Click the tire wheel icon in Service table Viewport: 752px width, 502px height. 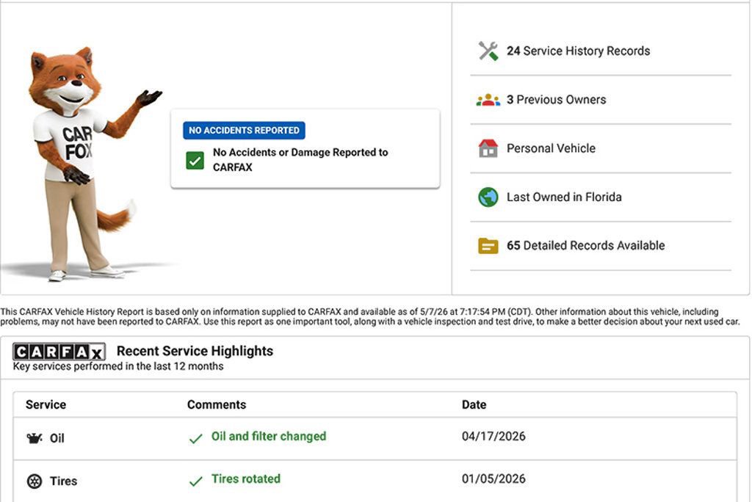[34, 481]
